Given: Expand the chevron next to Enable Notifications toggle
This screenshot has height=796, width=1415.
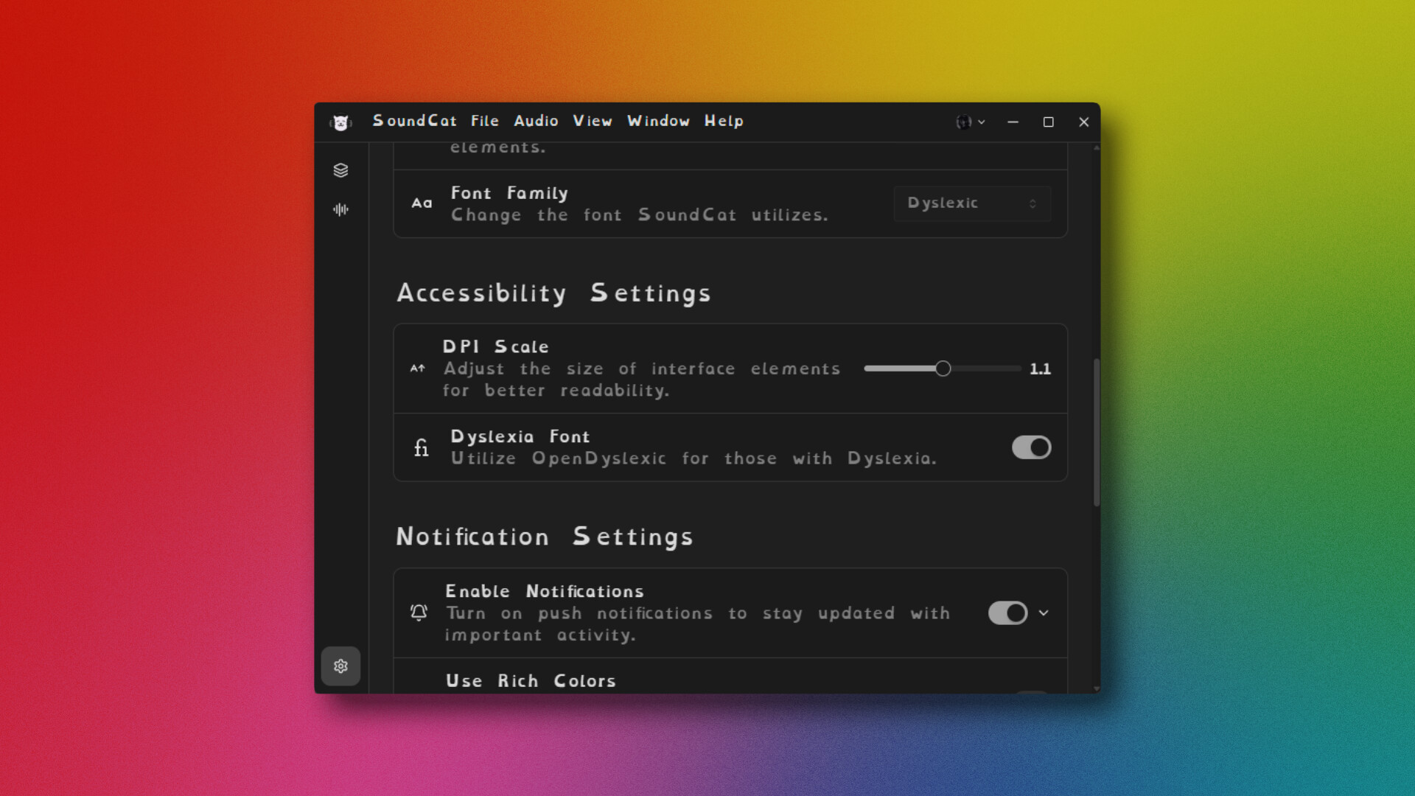Looking at the screenshot, I should (x=1044, y=612).
